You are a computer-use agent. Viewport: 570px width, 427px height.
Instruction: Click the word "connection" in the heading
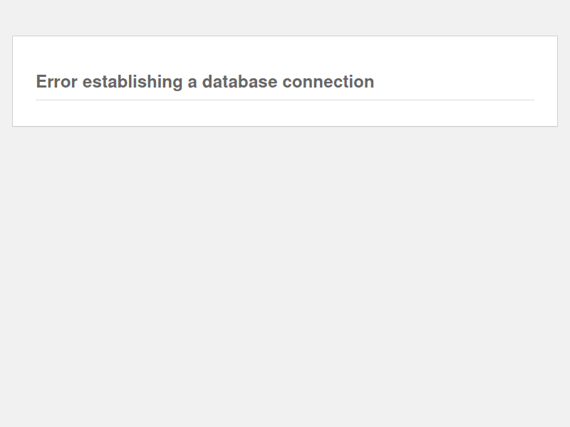(x=328, y=82)
